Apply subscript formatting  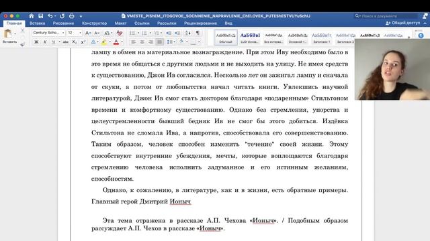75,42
